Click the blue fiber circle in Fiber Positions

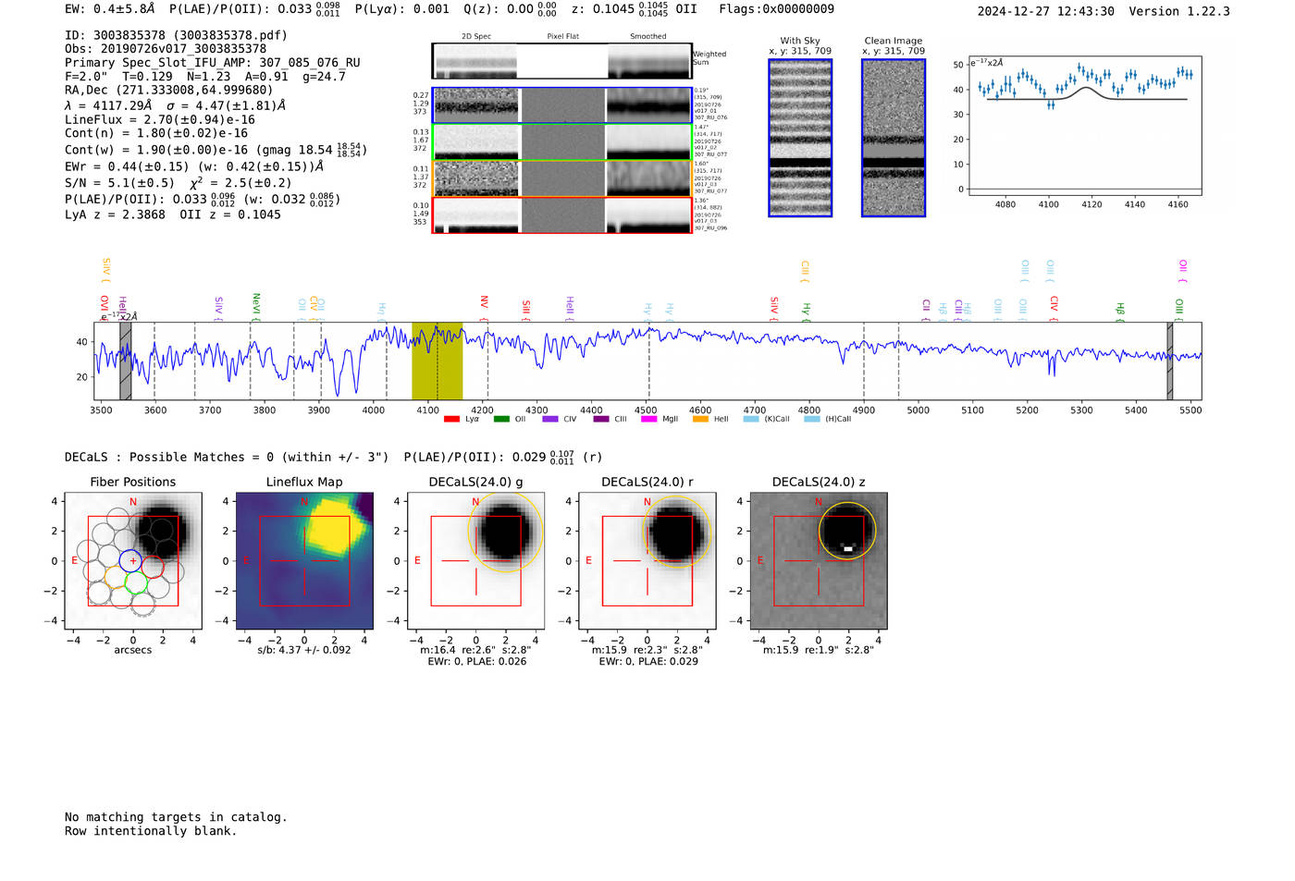[131, 560]
